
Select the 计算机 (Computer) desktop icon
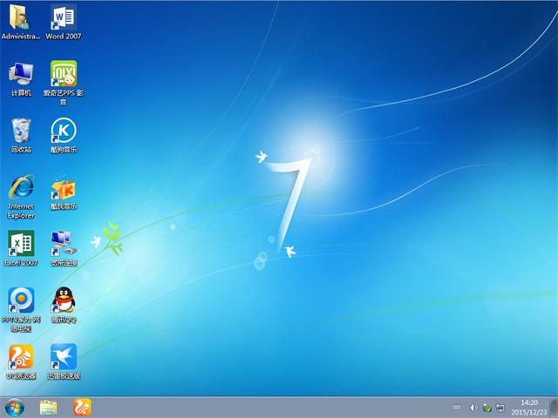[x=21, y=79]
